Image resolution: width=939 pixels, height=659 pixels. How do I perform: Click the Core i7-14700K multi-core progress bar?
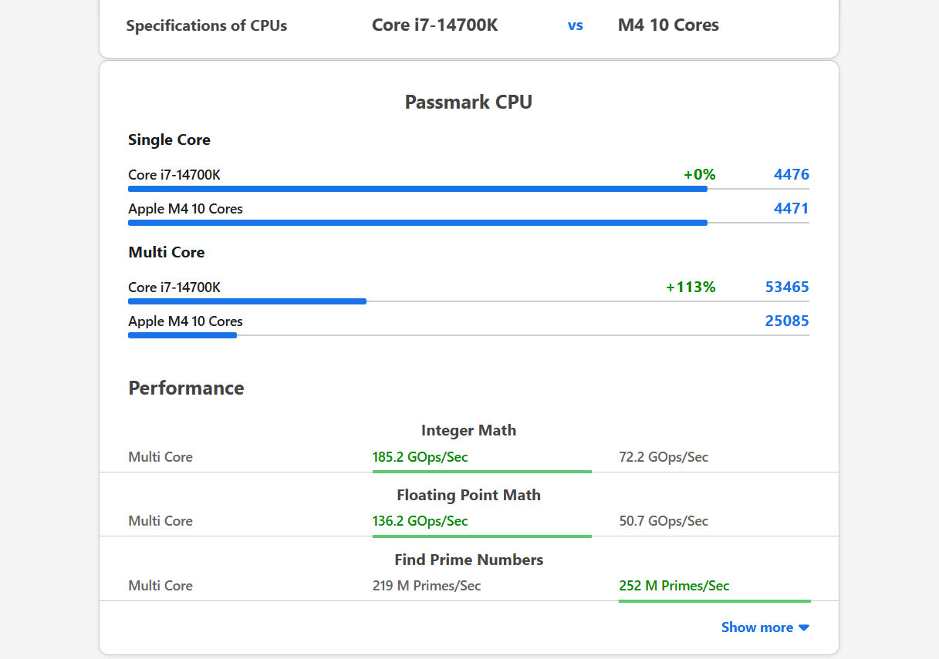point(247,301)
